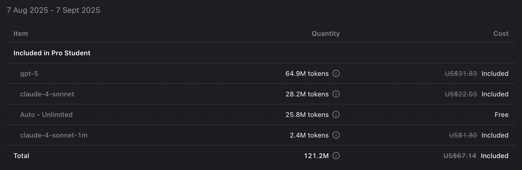Select the claude-4-sonnet row label
The height and width of the screenshot is (170, 522).
[47, 94]
